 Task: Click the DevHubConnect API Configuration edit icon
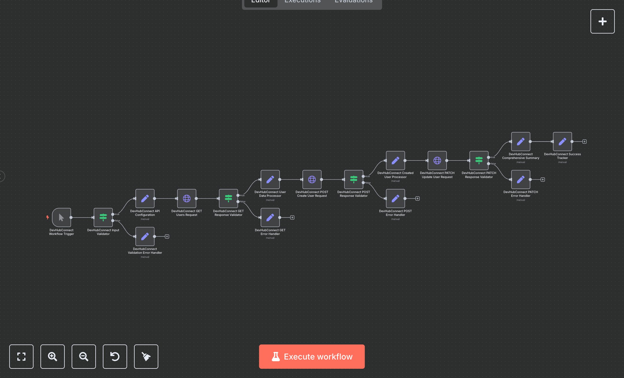click(x=145, y=199)
